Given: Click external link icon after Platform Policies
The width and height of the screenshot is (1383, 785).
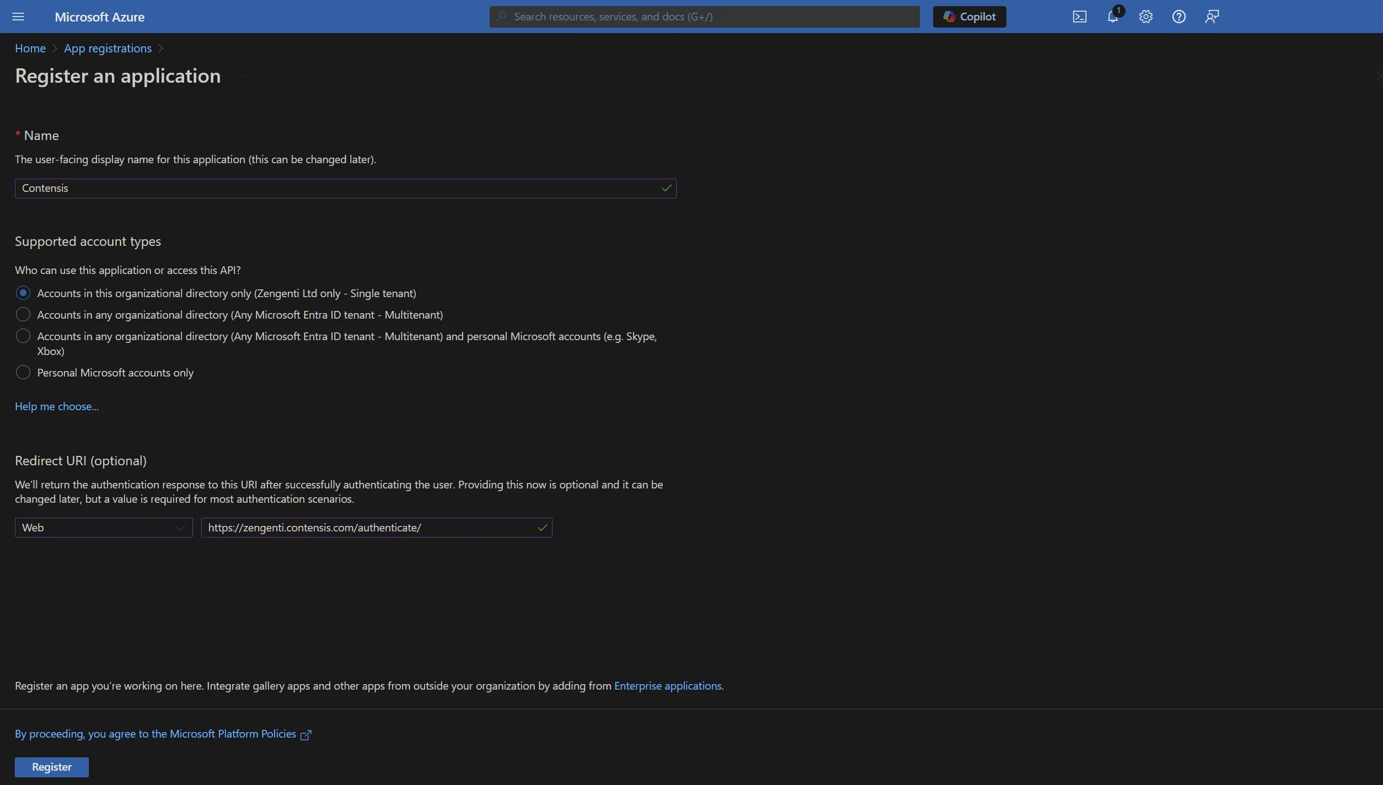Looking at the screenshot, I should click(306, 734).
